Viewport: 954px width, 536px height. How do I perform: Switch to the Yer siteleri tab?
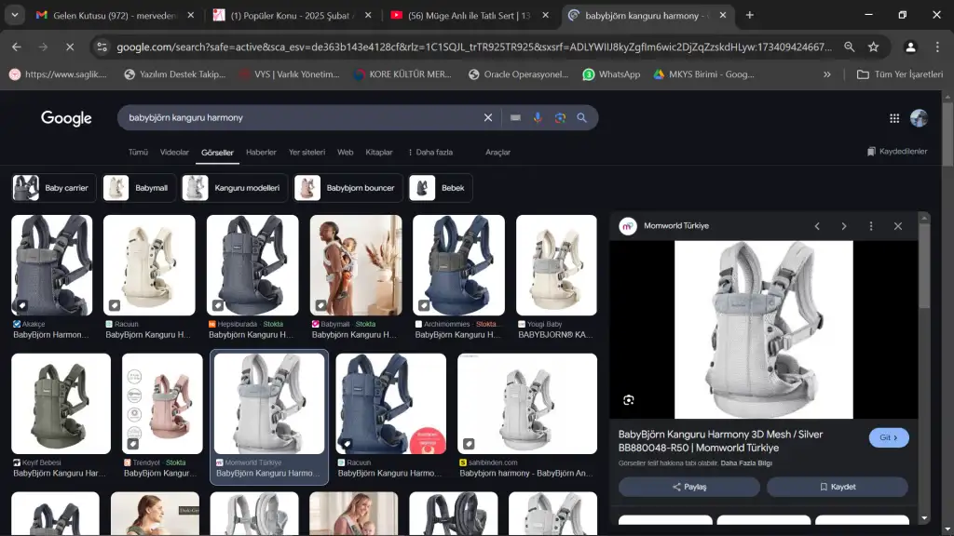[x=307, y=153]
